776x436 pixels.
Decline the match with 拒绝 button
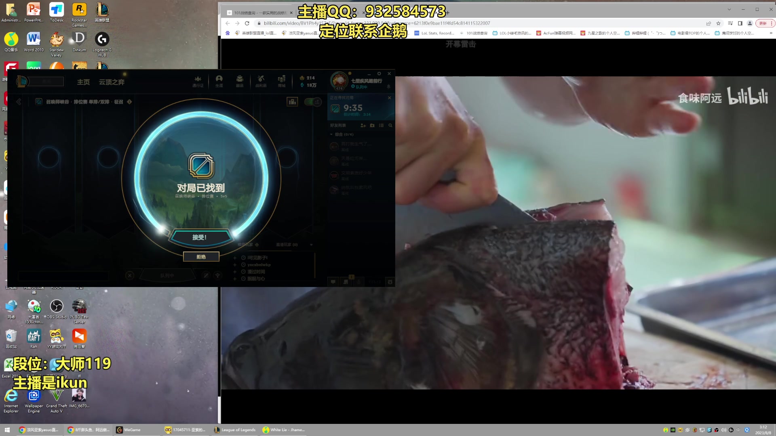click(x=201, y=257)
